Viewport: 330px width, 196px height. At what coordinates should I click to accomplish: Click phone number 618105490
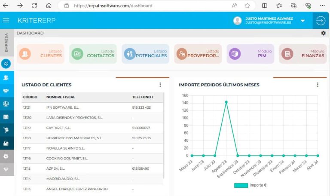[x=141, y=168]
